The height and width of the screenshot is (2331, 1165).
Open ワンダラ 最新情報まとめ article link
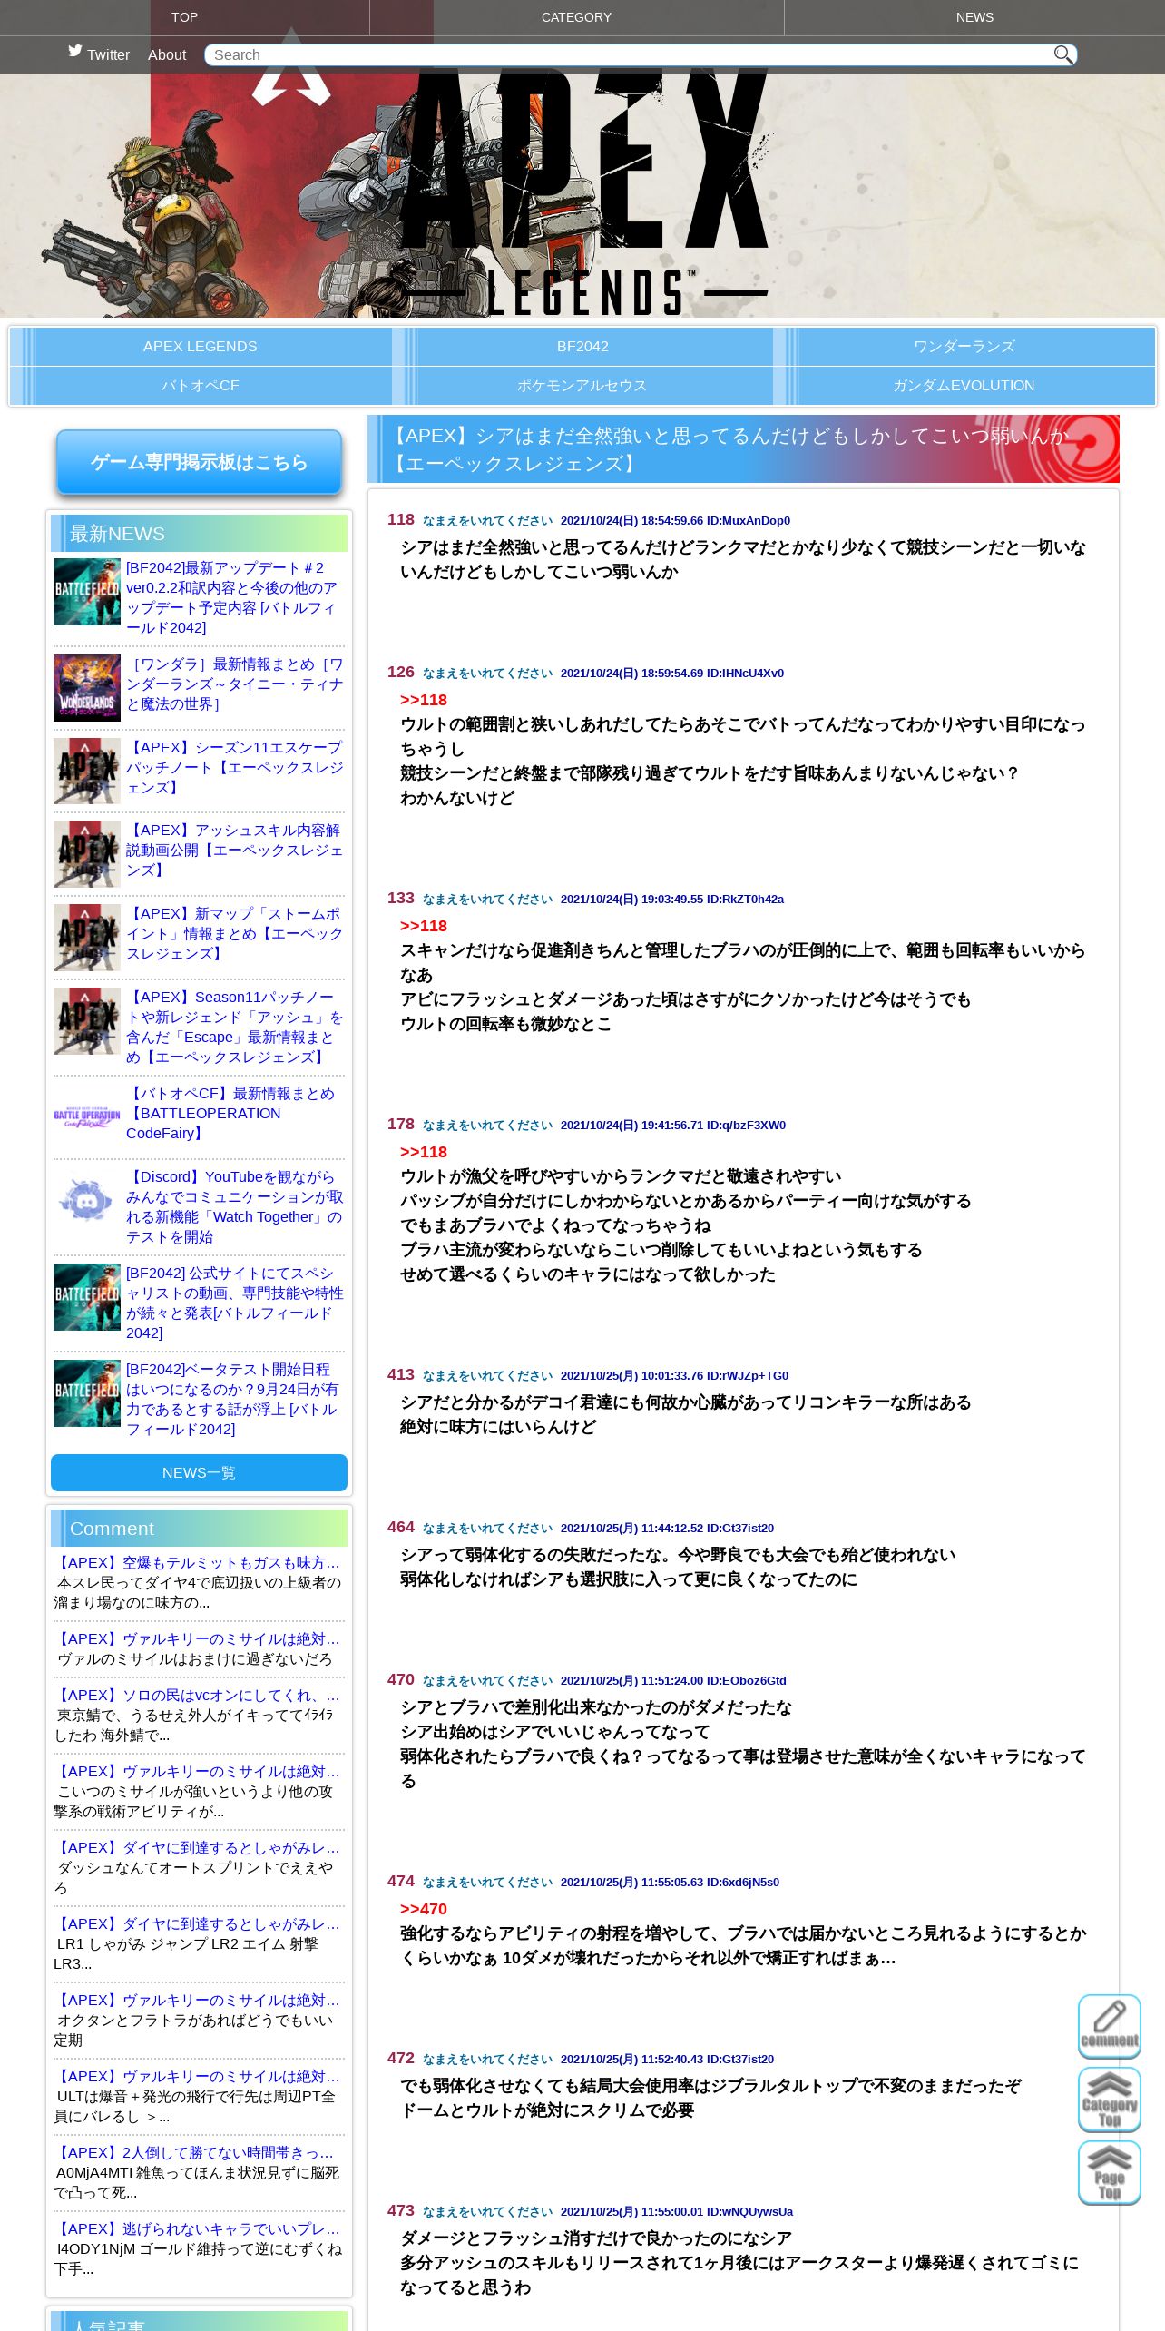pos(234,684)
